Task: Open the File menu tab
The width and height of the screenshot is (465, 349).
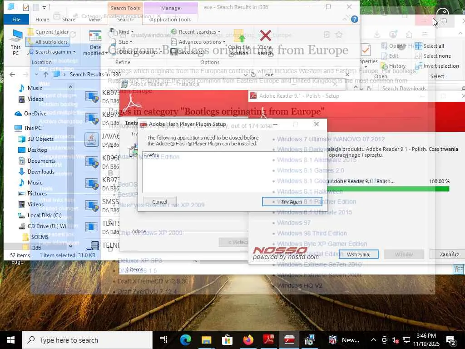Action: tap(16, 20)
